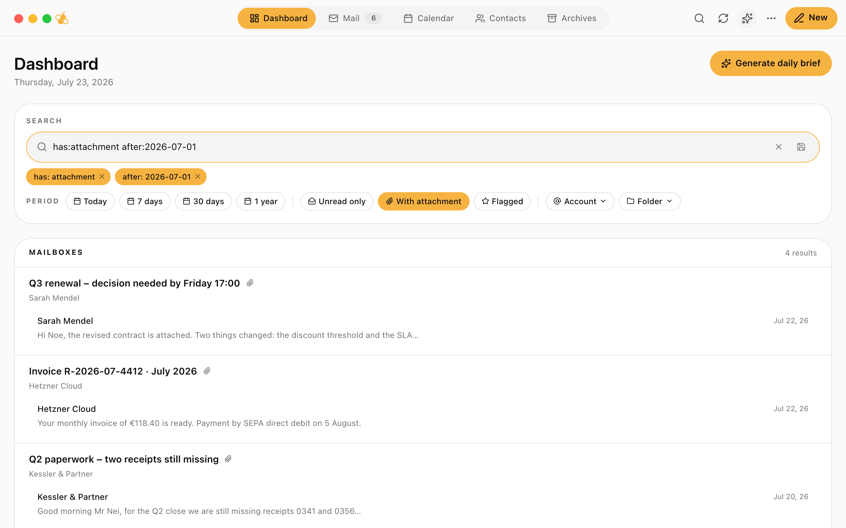
Task: Open the search magnifier in the top bar
Action: (x=699, y=18)
